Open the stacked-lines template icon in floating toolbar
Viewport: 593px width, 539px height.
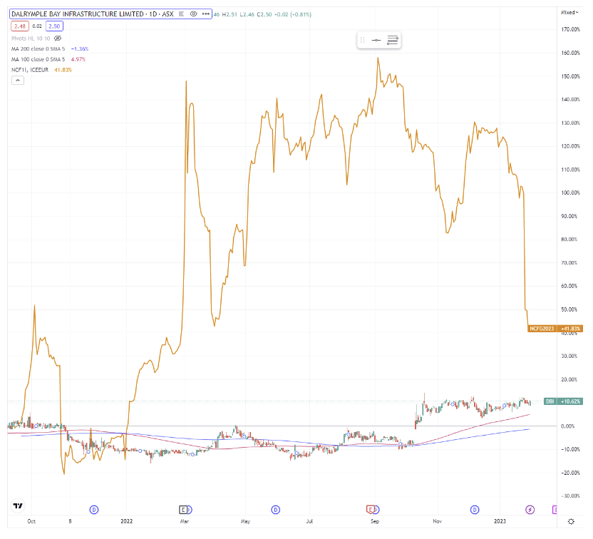click(393, 40)
